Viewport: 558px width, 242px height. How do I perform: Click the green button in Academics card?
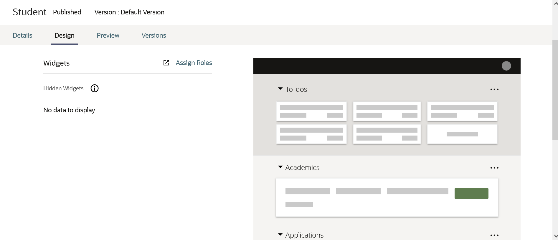click(471, 193)
